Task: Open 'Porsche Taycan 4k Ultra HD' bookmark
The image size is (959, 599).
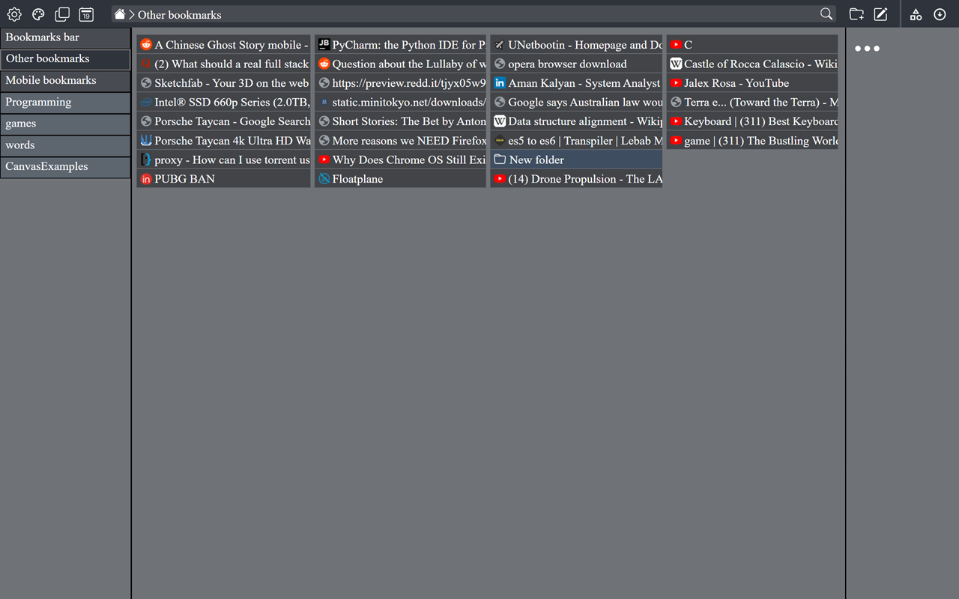Action: click(223, 141)
